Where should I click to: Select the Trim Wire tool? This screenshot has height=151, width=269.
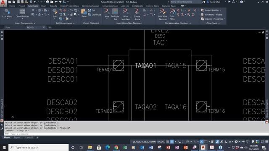click(x=172, y=14)
